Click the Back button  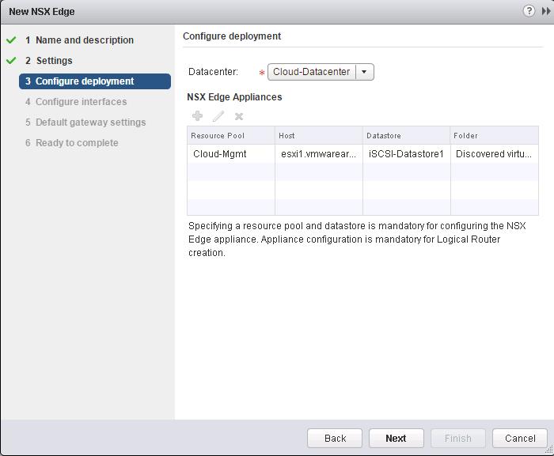[x=335, y=438]
